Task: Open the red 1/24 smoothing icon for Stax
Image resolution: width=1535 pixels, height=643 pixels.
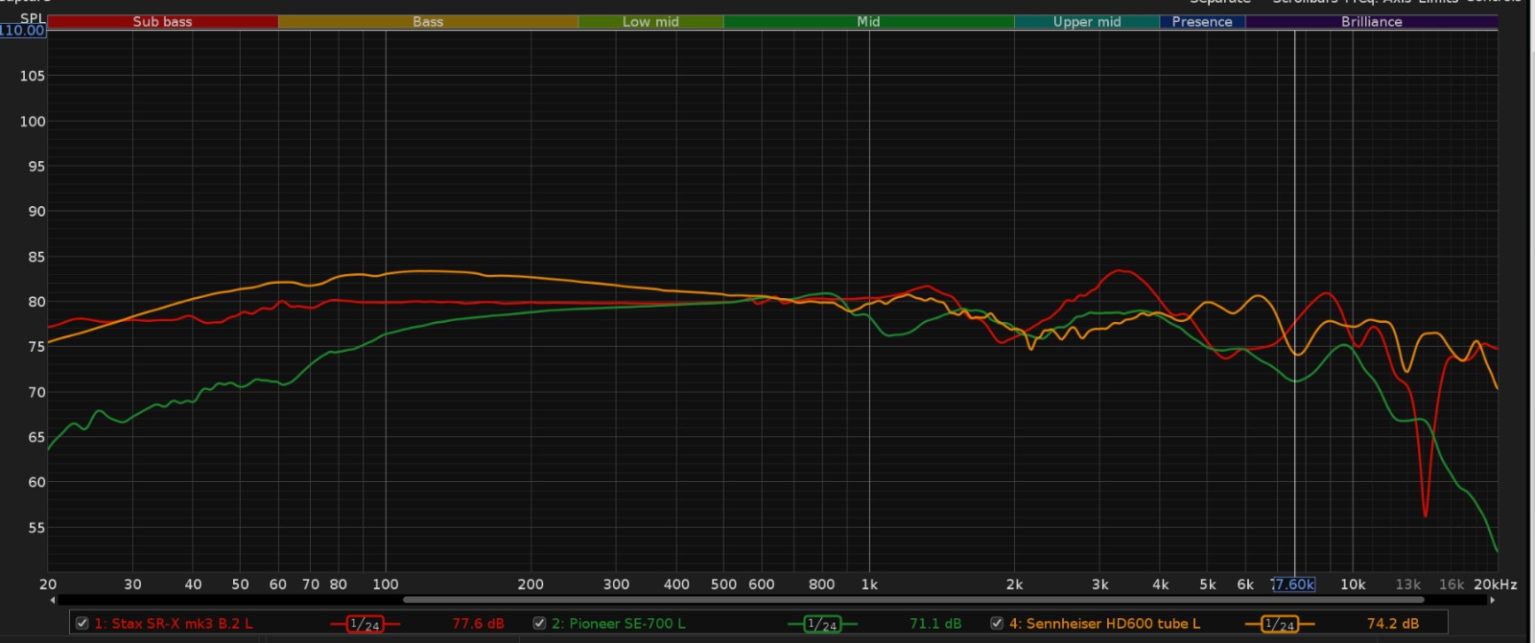Action: point(365,624)
